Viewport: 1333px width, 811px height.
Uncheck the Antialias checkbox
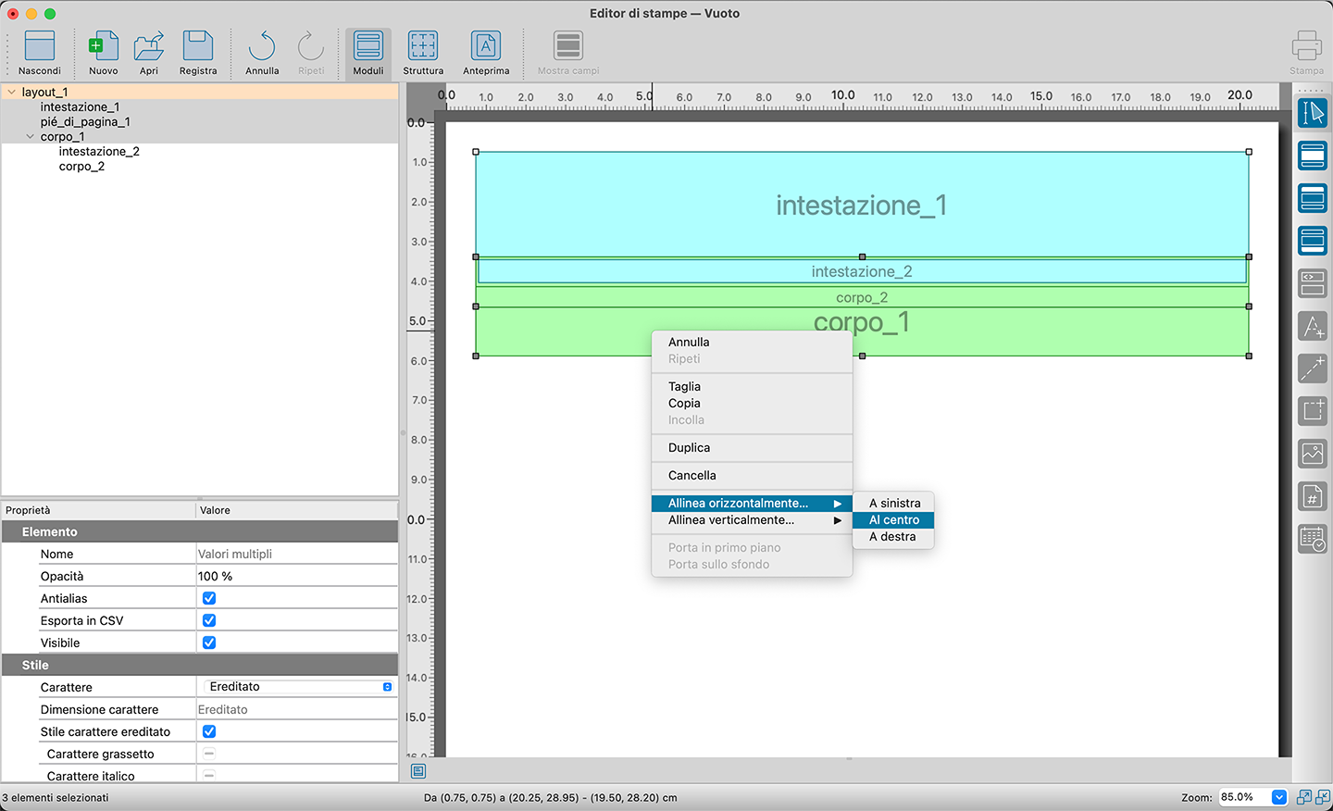209,599
